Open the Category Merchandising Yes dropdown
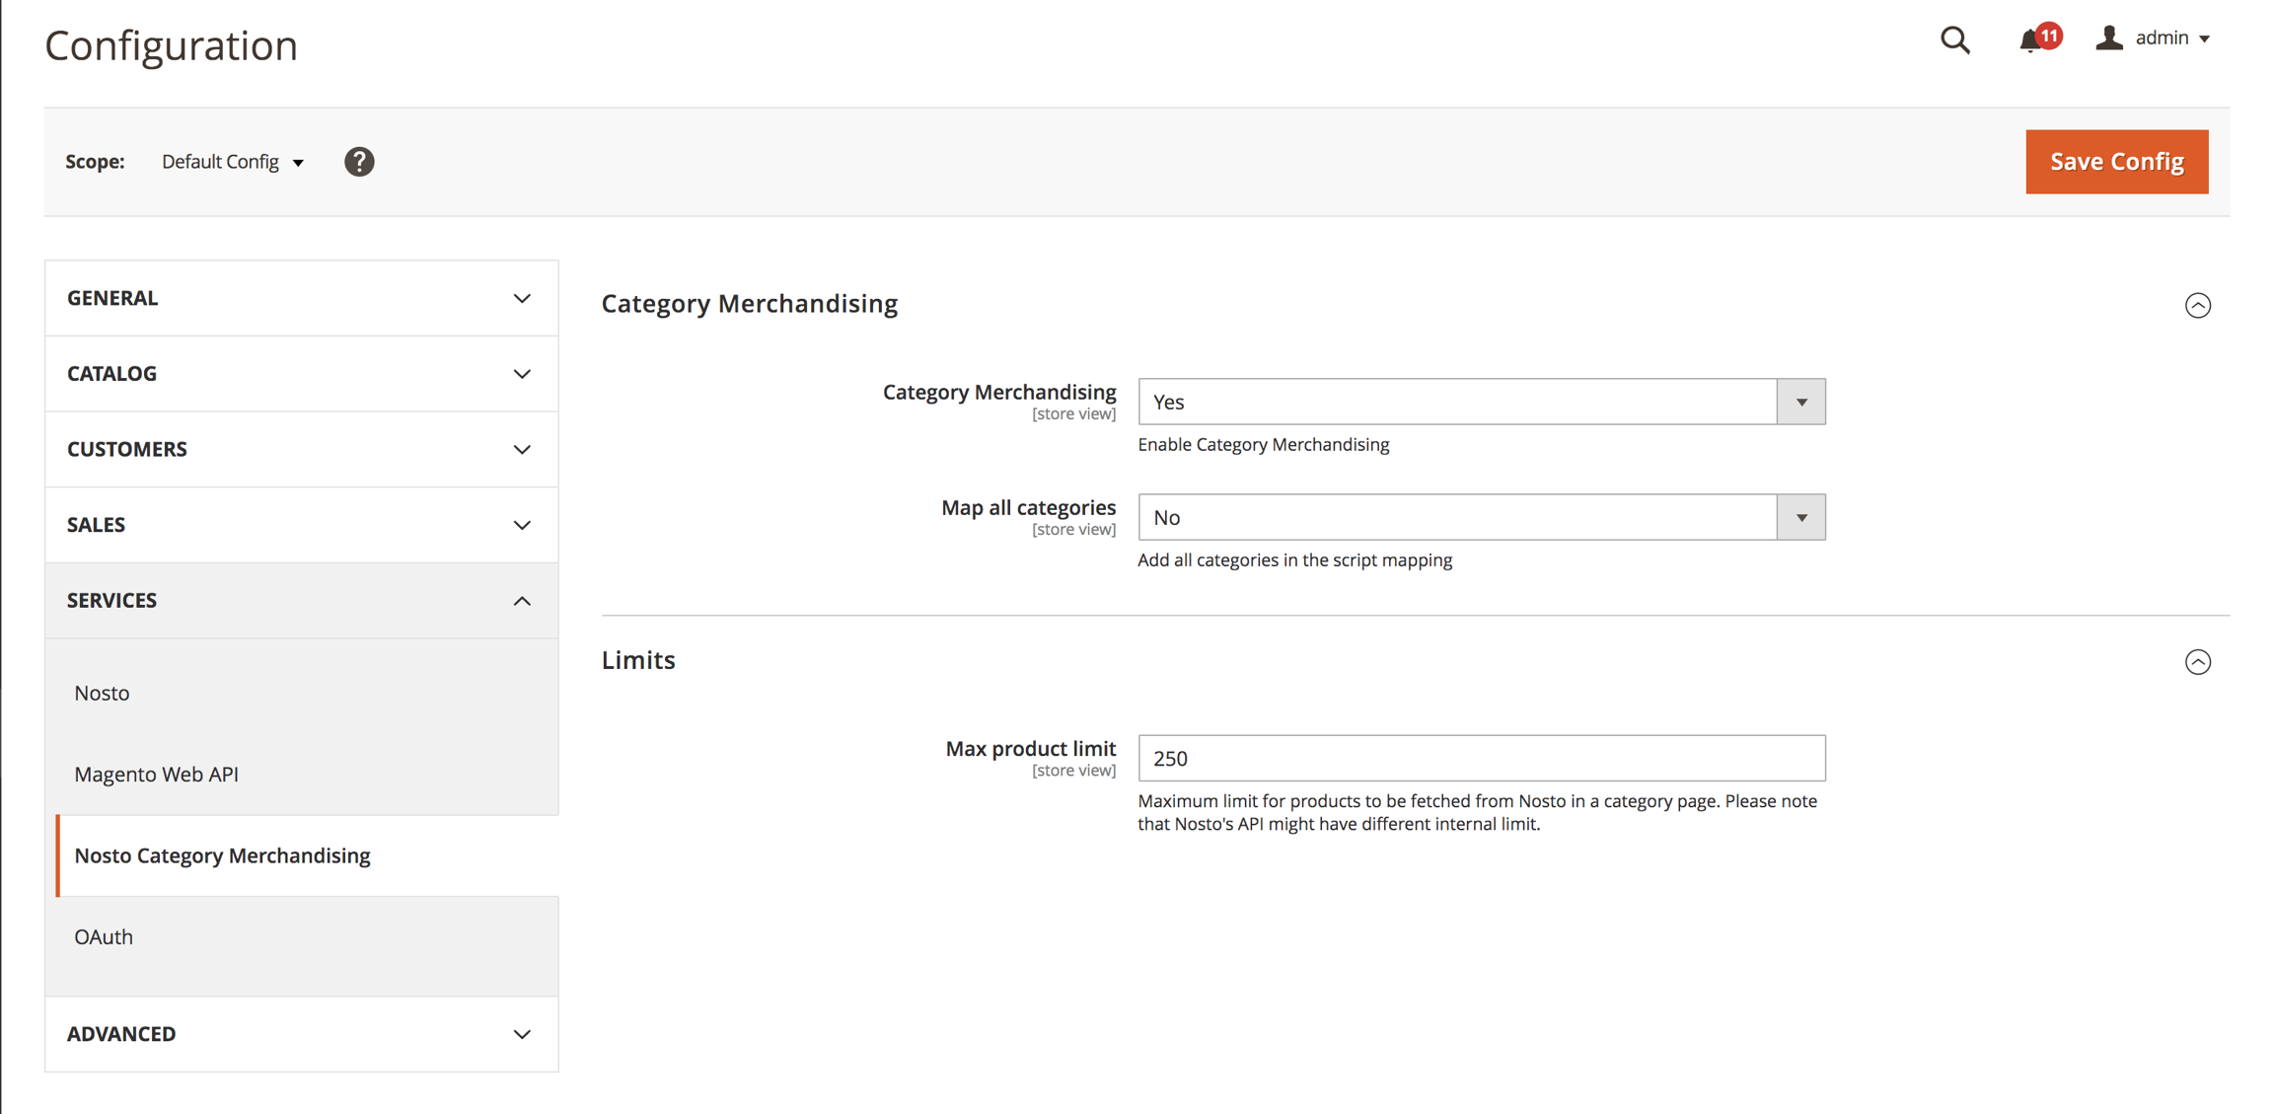 [1481, 402]
